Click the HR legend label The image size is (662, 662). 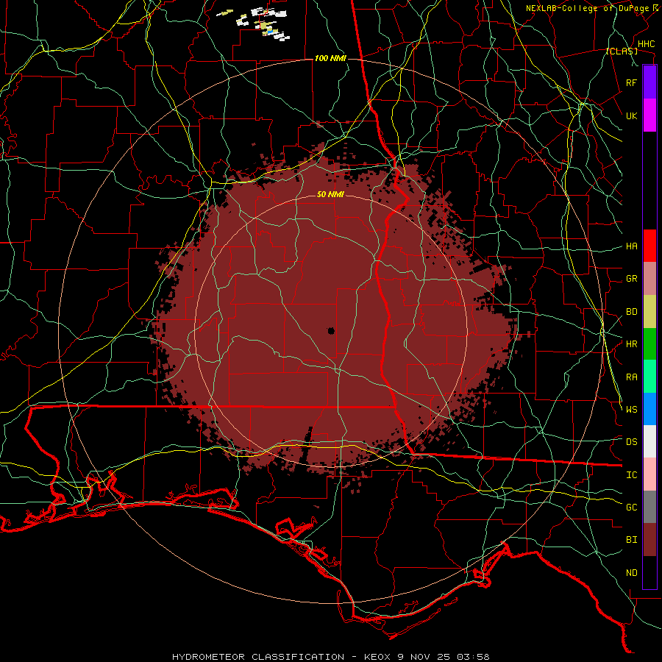631,344
